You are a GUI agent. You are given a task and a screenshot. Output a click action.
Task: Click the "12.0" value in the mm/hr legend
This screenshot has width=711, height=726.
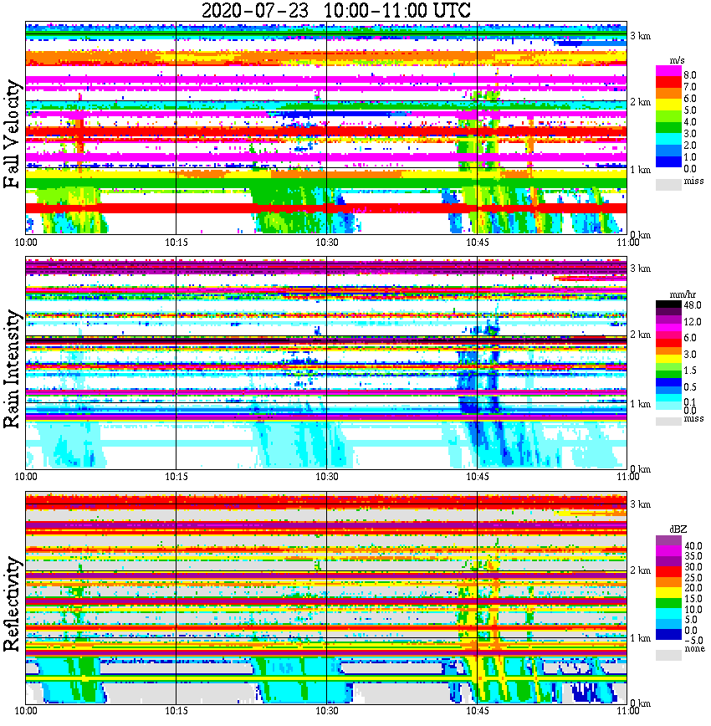(693, 321)
